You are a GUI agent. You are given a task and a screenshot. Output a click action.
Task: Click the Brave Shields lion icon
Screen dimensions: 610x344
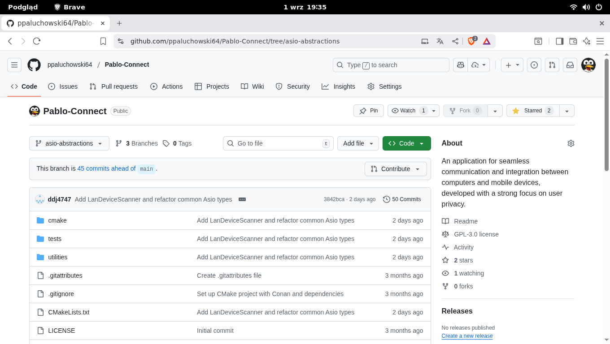tap(471, 41)
